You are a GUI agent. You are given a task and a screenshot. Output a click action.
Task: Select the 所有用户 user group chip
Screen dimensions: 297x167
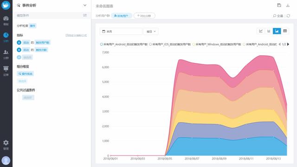point(122,16)
